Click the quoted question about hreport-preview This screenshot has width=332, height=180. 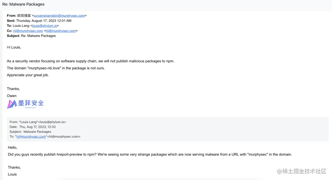tap(150, 154)
